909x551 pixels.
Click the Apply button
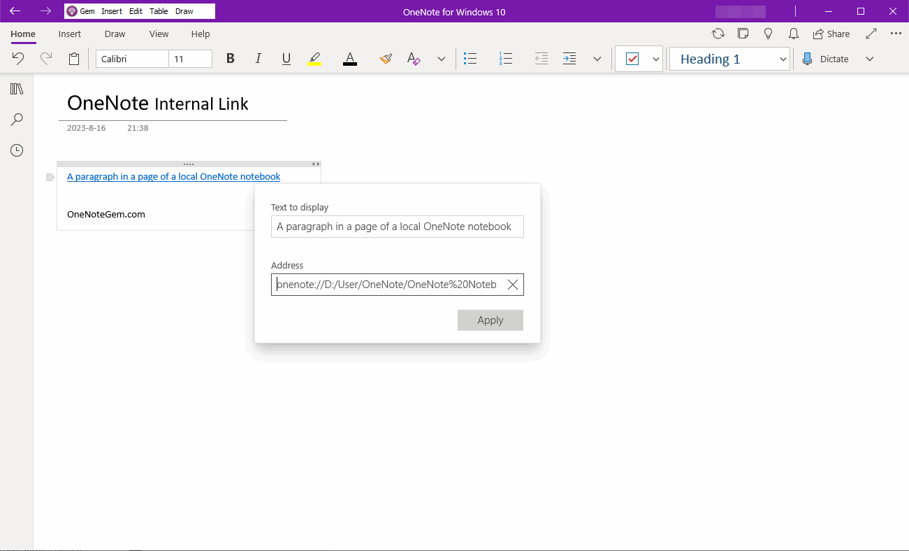coord(490,320)
